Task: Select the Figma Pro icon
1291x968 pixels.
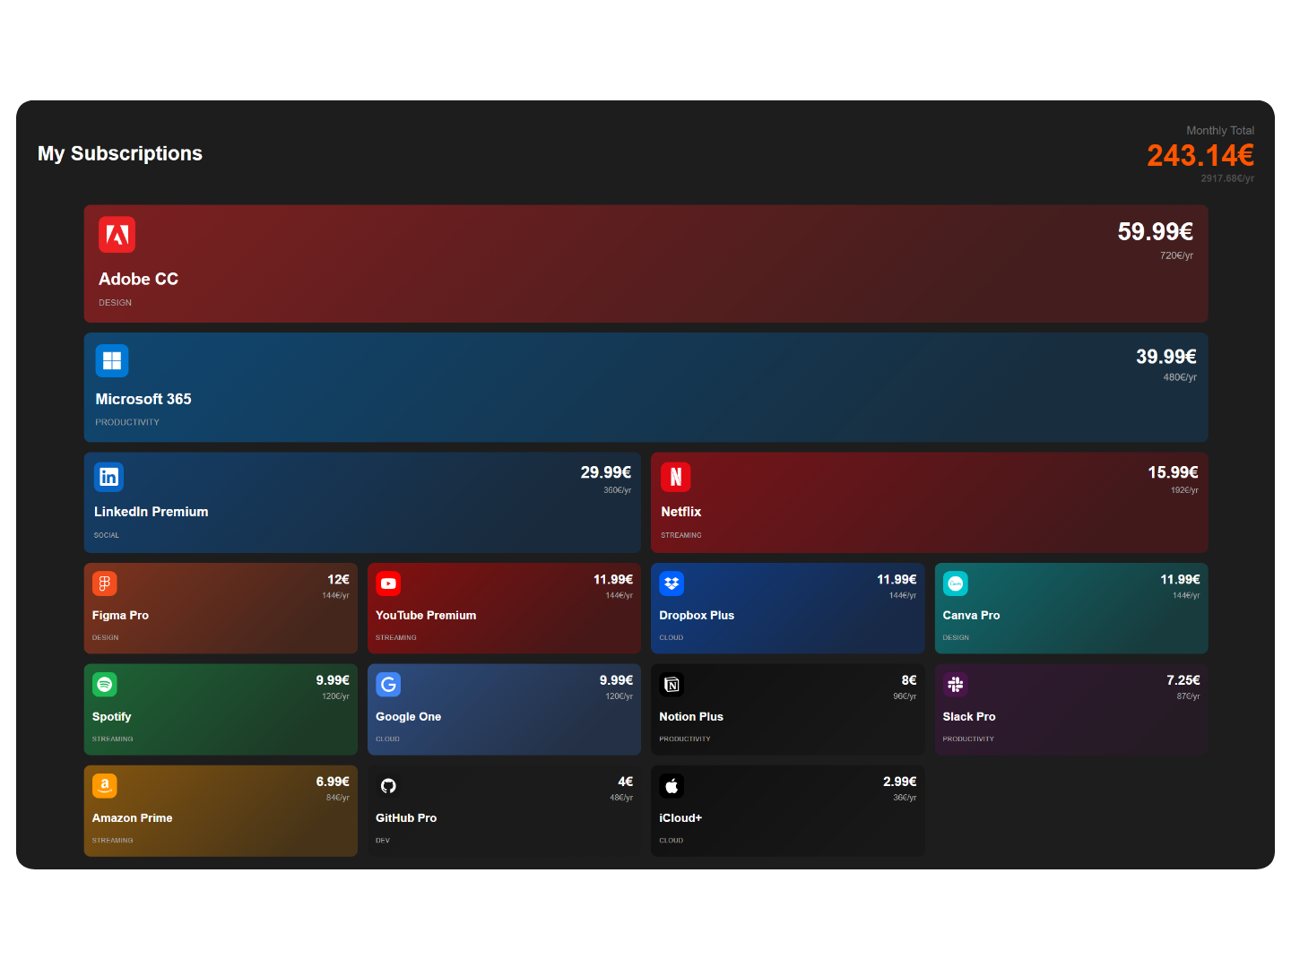Action: pyautogui.click(x=105, y=583)
